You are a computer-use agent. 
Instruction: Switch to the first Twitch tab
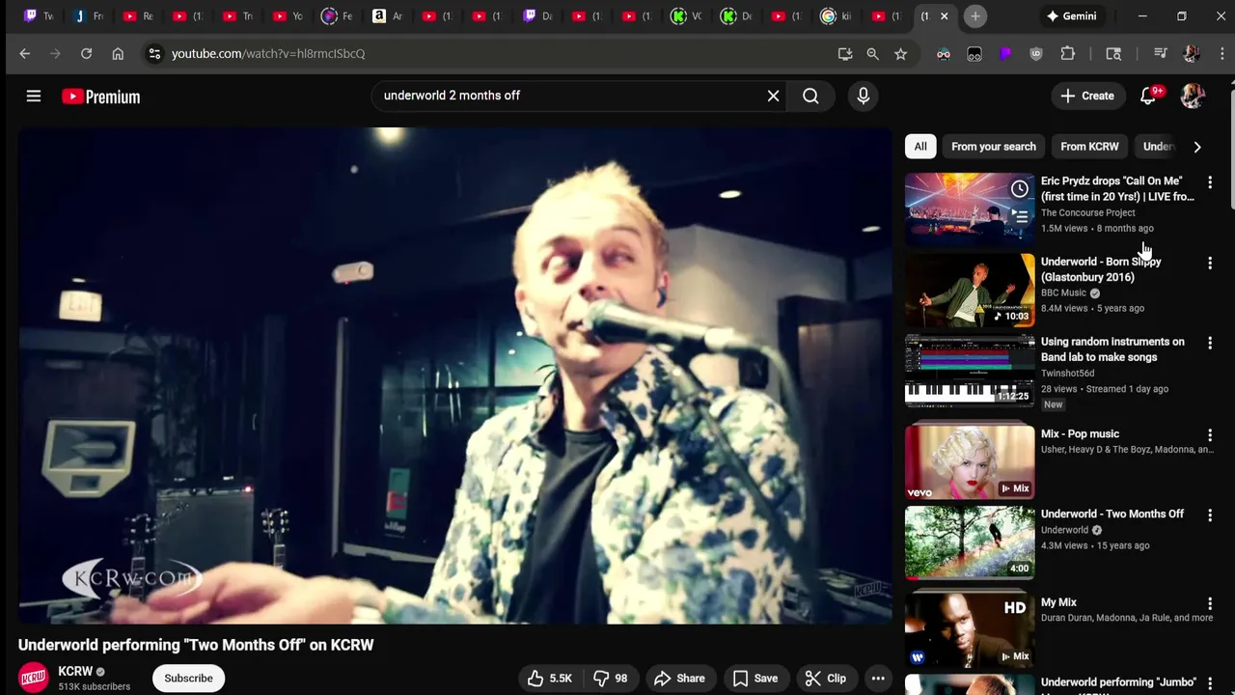coord(39,16)
